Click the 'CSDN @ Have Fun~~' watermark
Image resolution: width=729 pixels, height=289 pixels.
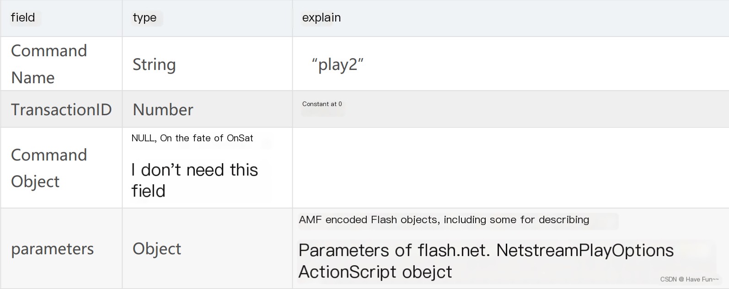click(x=689, y=279)
